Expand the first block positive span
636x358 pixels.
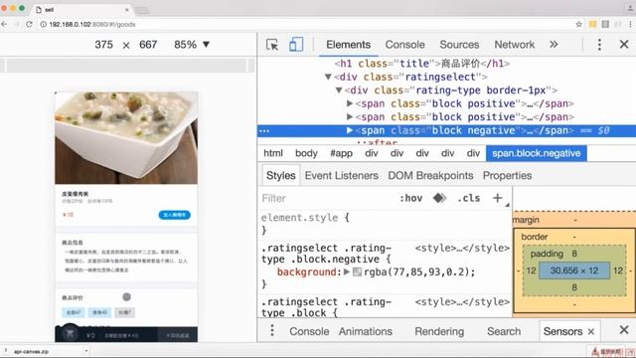[x=349, y=103]
